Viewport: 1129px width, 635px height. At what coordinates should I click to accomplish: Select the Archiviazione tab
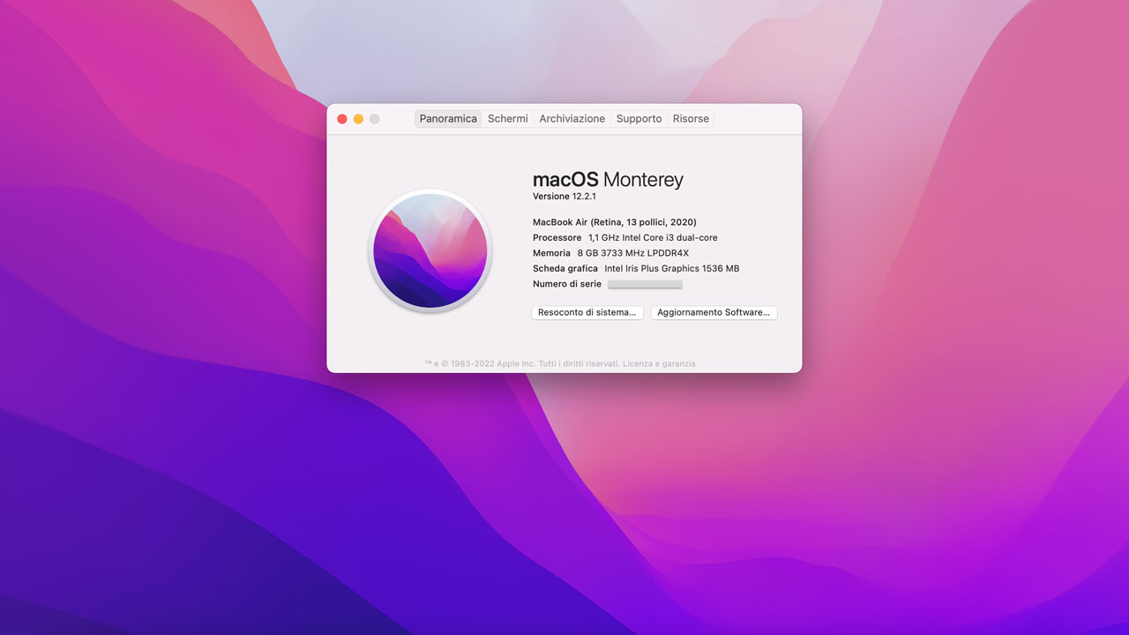pos(572,119)
